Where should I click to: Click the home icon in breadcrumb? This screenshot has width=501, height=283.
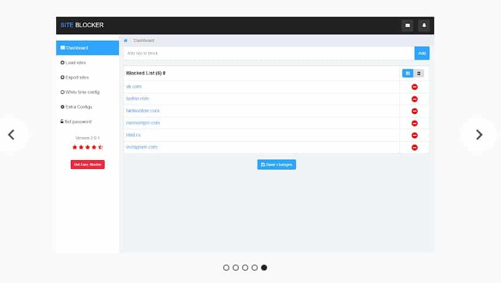126,41
